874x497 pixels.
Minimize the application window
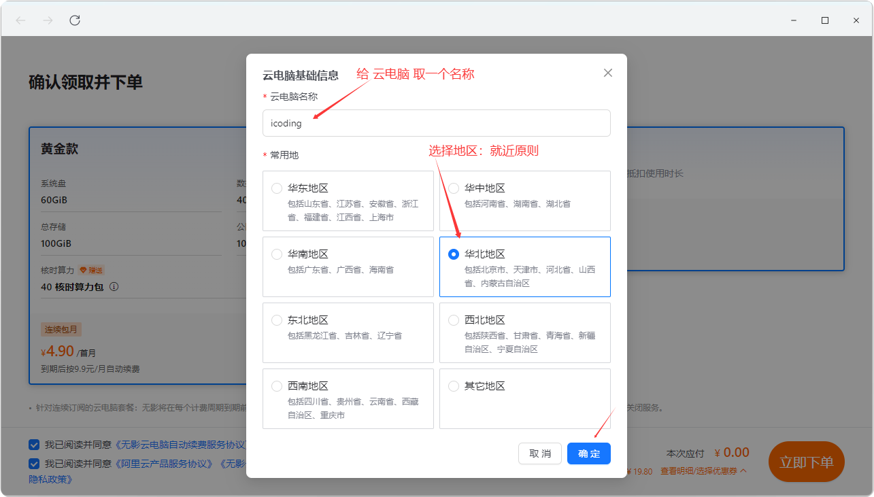[794, 20]
